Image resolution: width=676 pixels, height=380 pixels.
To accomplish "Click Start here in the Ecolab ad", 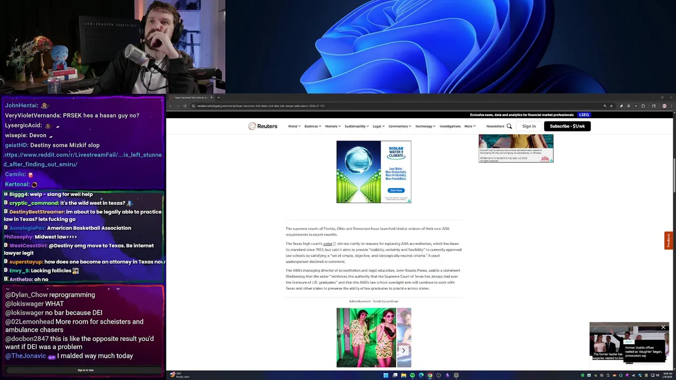I will (x=396, y=191).
